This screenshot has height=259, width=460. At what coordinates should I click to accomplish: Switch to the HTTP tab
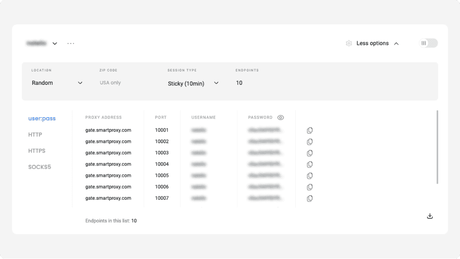tap(36, 134)
